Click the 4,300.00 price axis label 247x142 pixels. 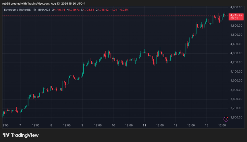[236, 53]
